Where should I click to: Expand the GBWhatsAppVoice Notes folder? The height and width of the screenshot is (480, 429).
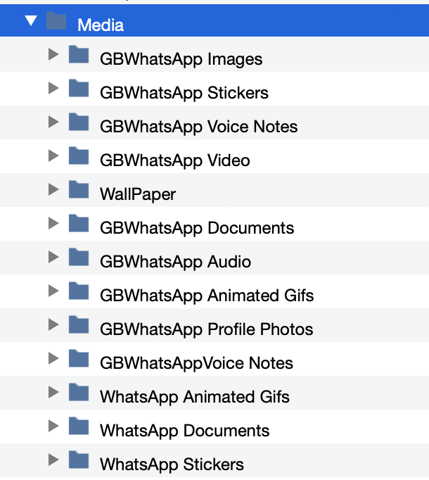point(53,358)
